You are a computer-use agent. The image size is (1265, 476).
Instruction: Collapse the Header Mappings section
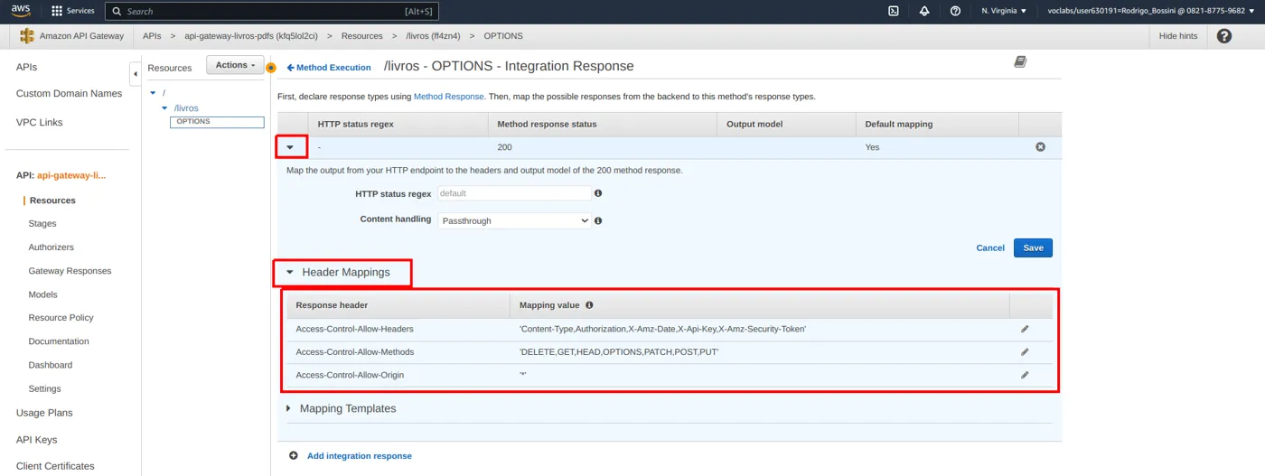tap(290, 272)
